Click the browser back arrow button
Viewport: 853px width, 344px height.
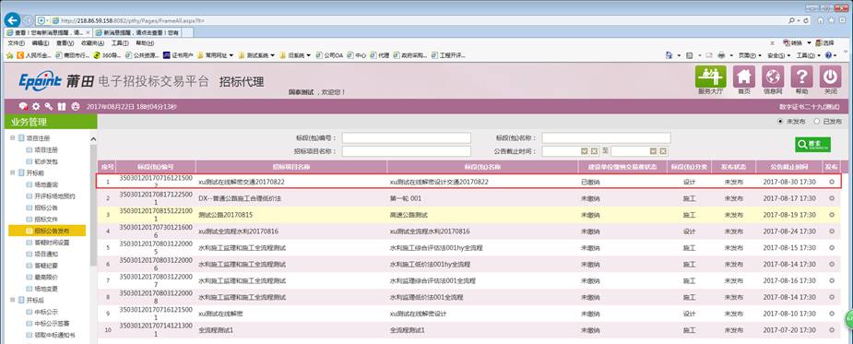click(x=12, y=19)
